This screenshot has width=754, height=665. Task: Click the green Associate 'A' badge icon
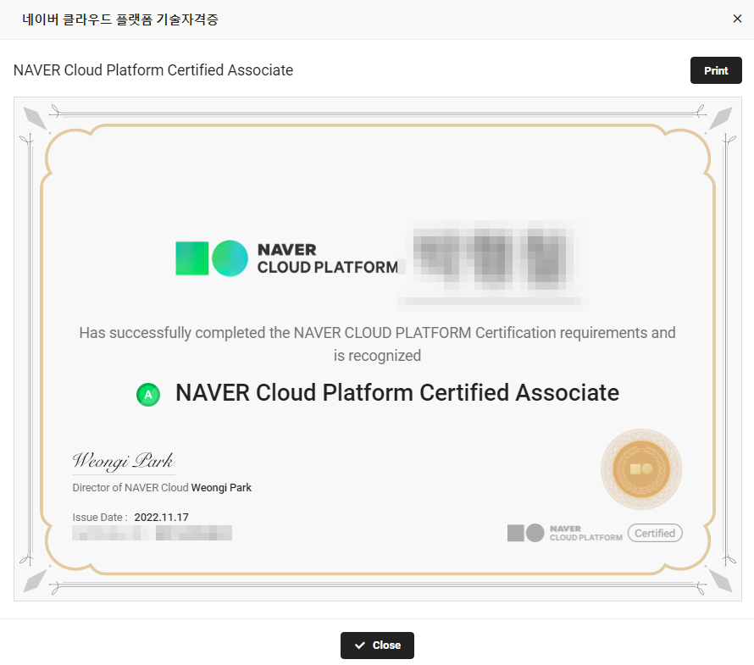tap(148, 395)
